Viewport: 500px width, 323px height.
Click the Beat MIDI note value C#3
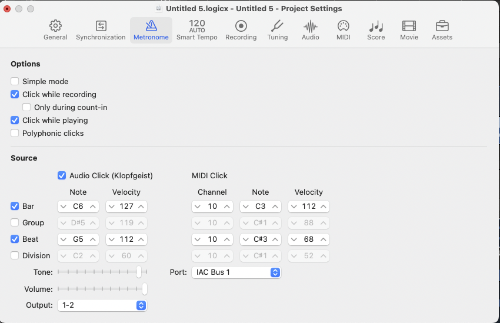tap(261, 239)
